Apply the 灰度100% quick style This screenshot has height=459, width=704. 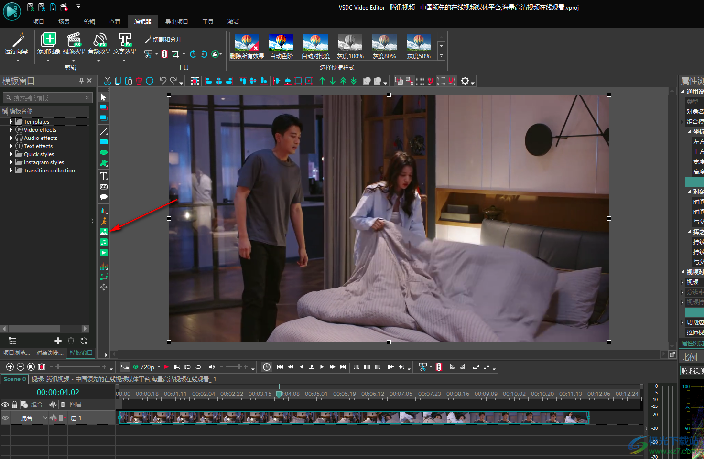pos(350,46)
